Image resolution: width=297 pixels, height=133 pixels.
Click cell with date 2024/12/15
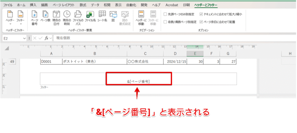click(175, 62)
